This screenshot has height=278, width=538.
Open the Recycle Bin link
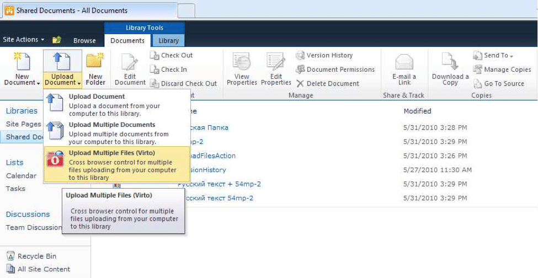[37, 256]
